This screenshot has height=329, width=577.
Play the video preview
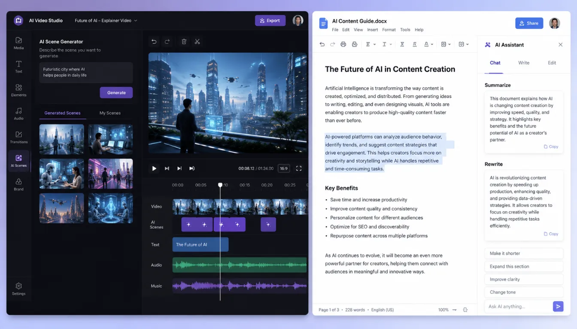click(x=154, y=168)
